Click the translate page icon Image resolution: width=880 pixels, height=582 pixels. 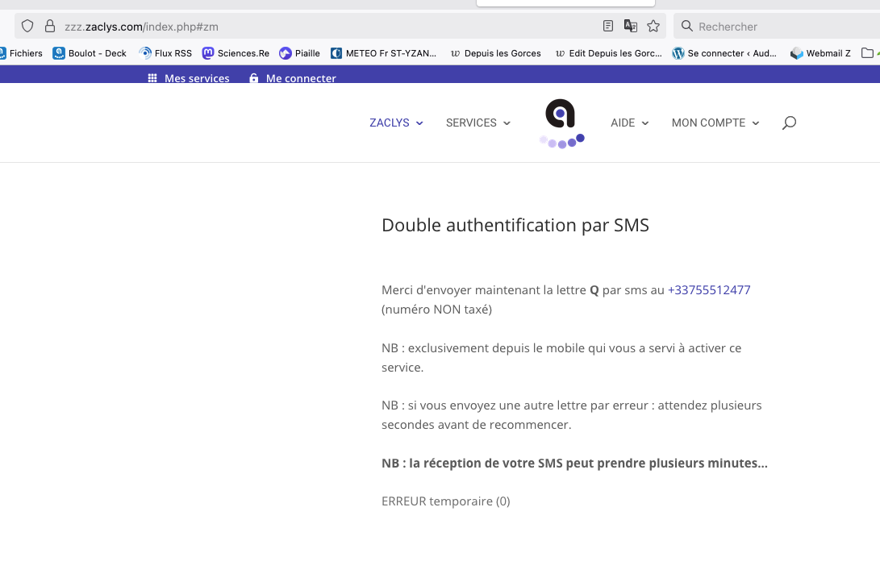tap(631, 26)
